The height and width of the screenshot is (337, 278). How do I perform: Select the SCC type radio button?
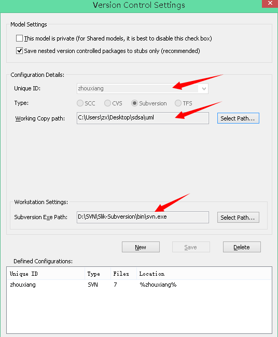point(80,103)
